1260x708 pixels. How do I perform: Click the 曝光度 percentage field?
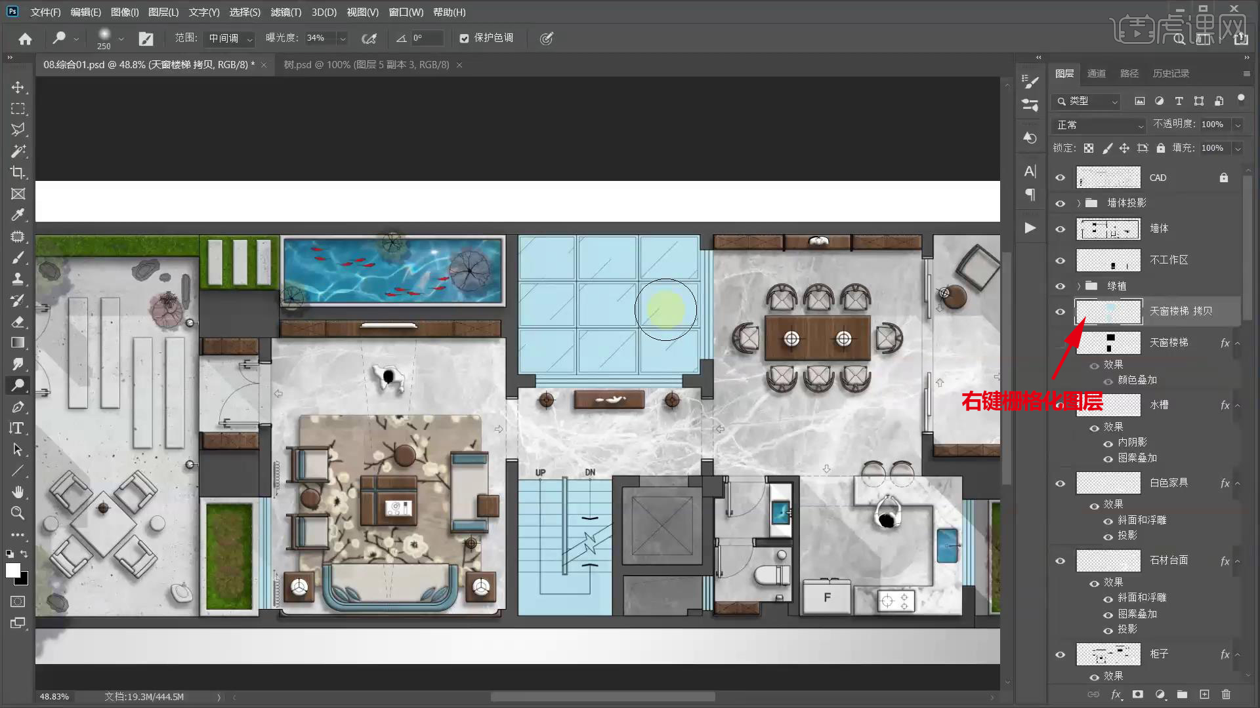click(x=319, y=38)
